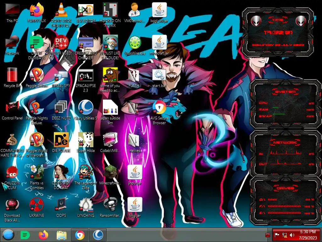Open Action Center flag tray icon
The width and height of the screenshot is (322, 242).
pos(277,235)
